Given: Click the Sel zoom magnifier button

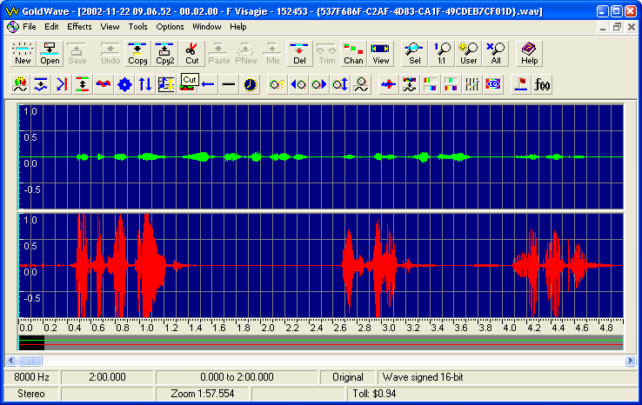Looking at the screenshot, I should [x=414, y=53].
